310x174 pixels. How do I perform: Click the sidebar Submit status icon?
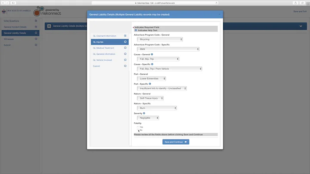click(x=36, y=45)
